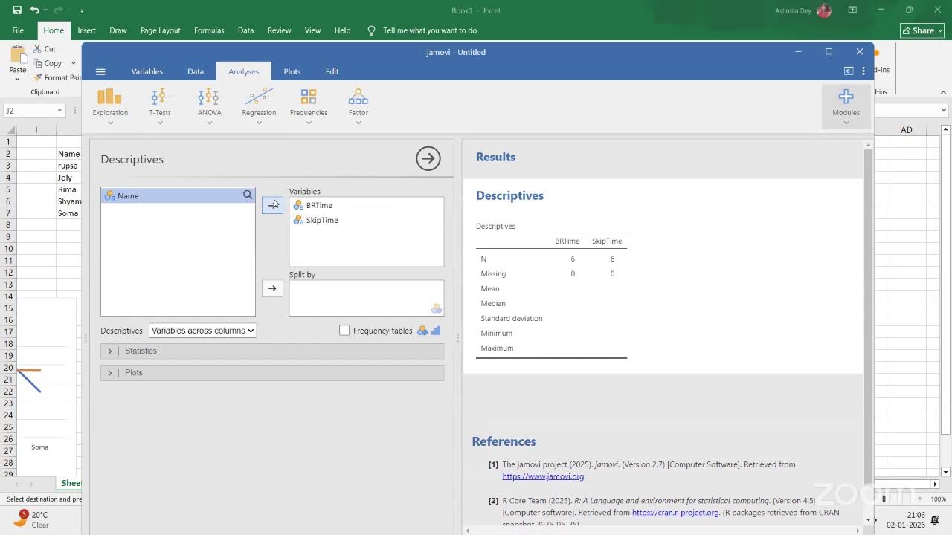Open the Excel File menu

[x=18, y=30]
